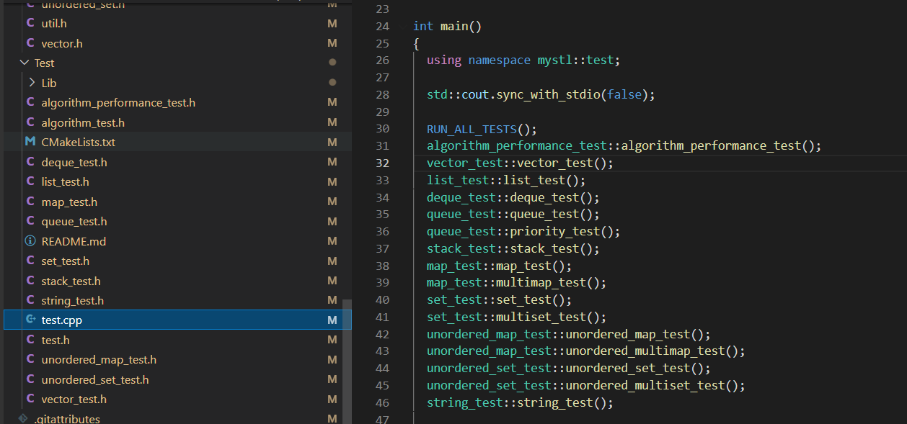Open map_test.h file
907x424 pixels.
pos(69,202)
